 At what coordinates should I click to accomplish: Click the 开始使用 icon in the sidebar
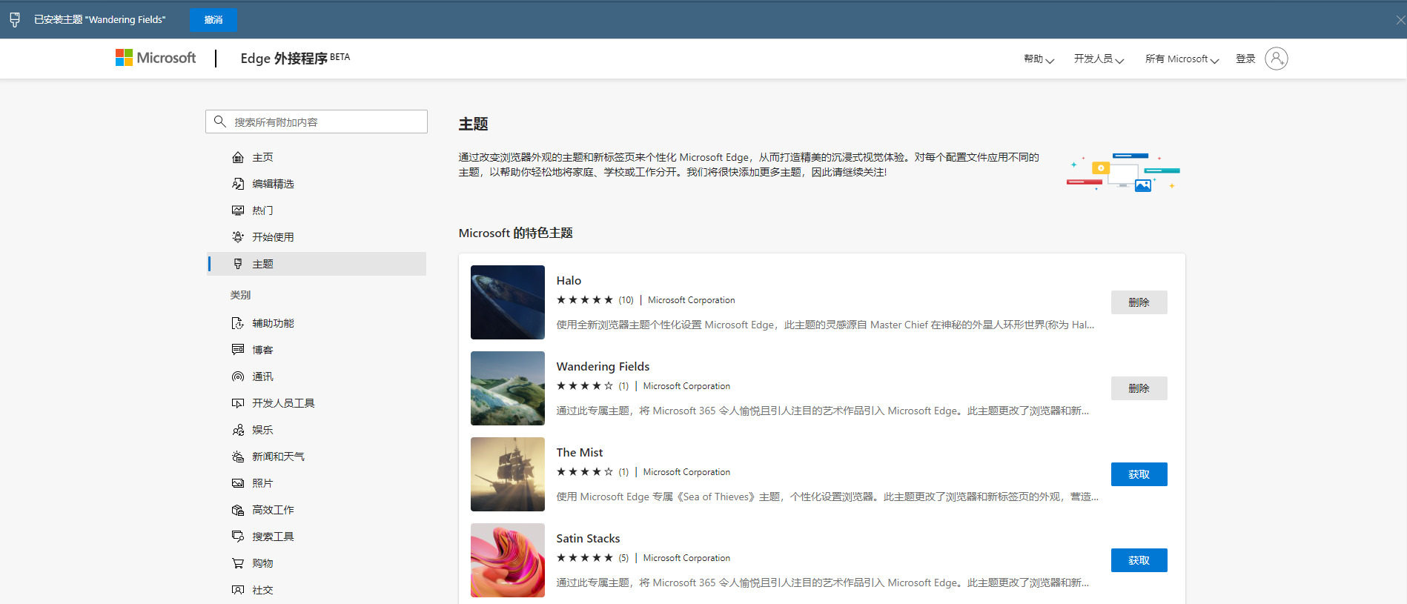click(x=238, y=237)
